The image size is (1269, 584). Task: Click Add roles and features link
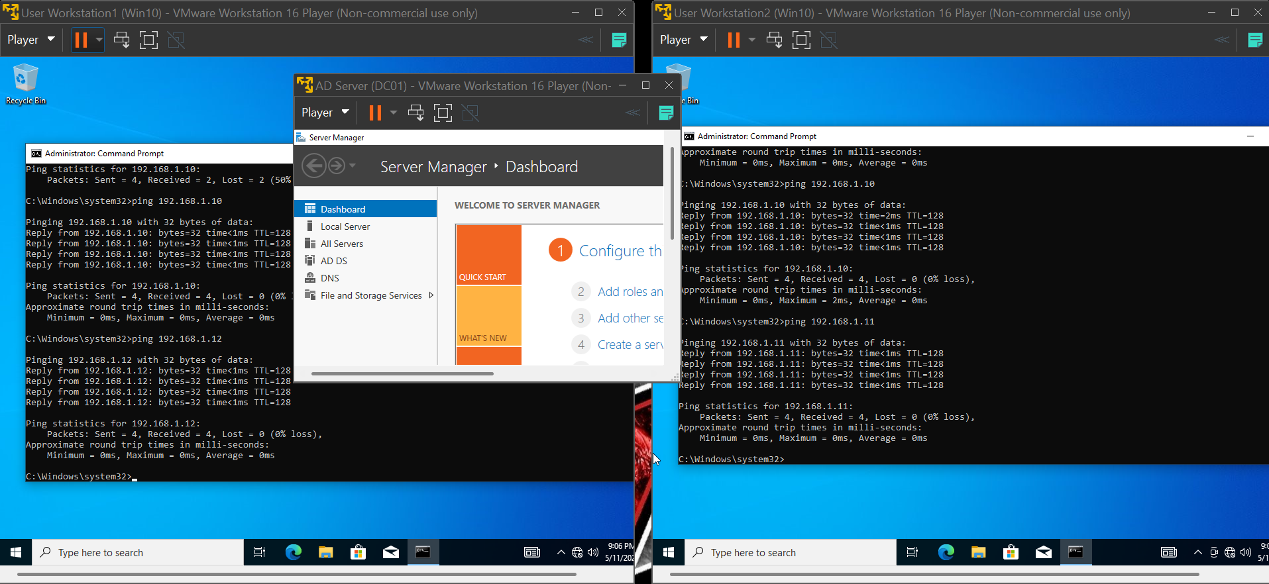click(630, 291)
